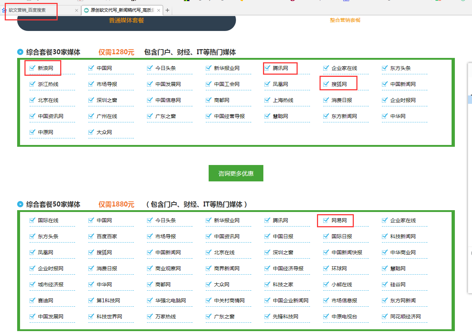Toggle the 商界新闻网 checkbox
The image size is (472, 334).
pyautogui.click(x=209, y=268)
